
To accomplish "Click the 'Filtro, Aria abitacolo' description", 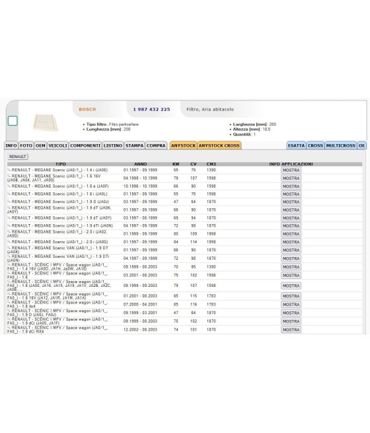I will (x=210, y=109).
